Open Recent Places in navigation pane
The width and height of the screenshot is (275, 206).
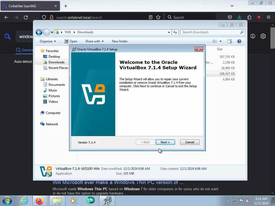click(x=58, y=68)
